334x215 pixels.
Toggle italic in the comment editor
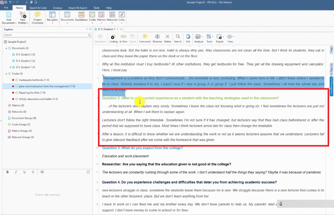16,172
